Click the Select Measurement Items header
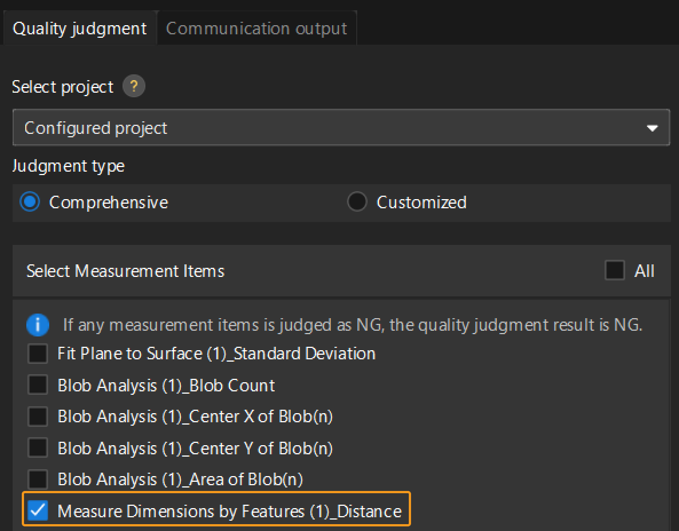The width and height of the screenshot is (679, 531). 125,271
